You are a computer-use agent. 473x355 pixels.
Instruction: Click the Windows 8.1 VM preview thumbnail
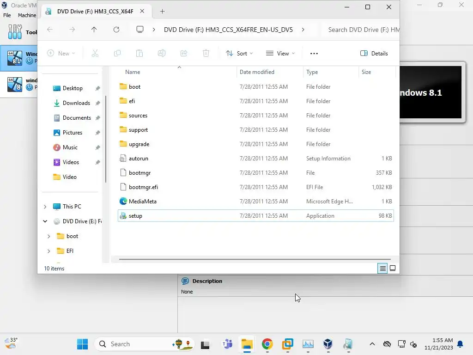pyautogui.click(x=431, y=92)
